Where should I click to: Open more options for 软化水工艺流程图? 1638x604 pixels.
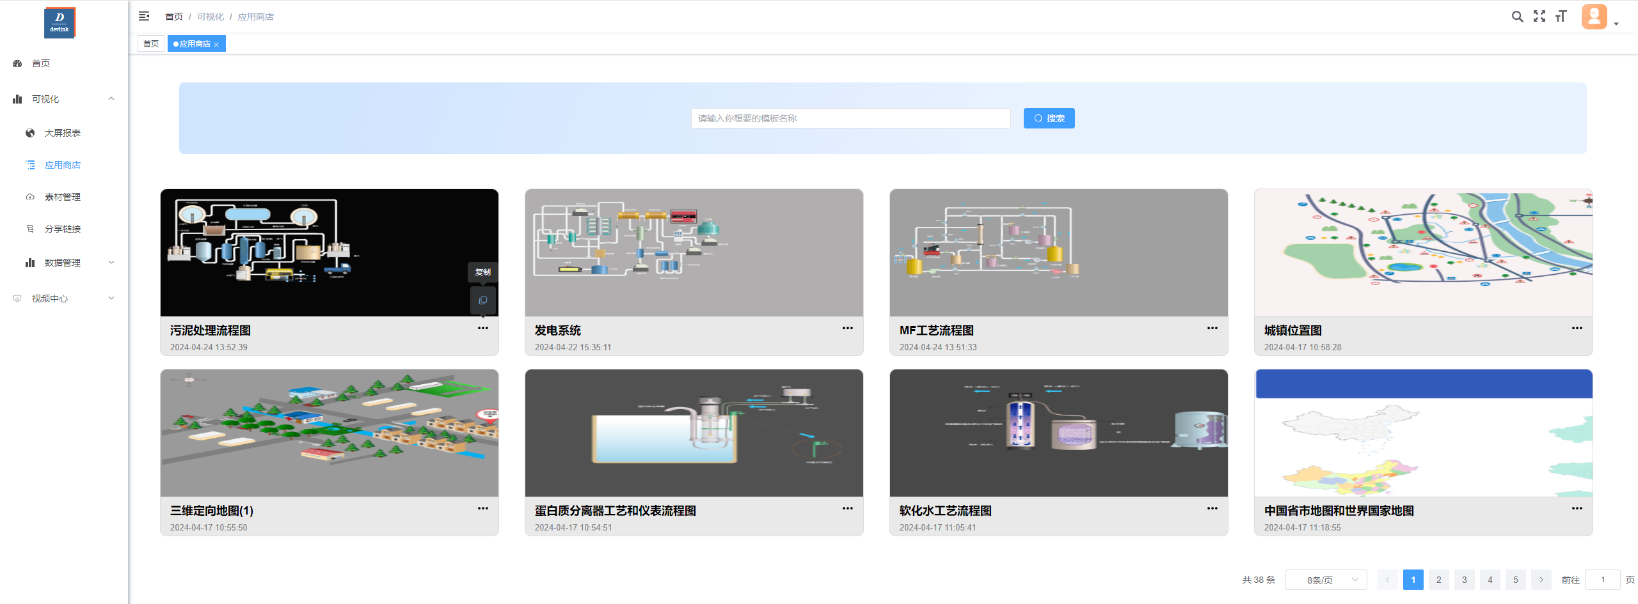1213,508
